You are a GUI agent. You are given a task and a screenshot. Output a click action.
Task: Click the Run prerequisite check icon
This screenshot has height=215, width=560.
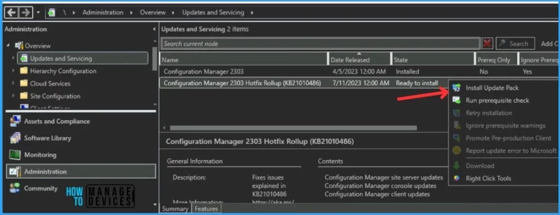pyautogui.click(x=457, y=100)
